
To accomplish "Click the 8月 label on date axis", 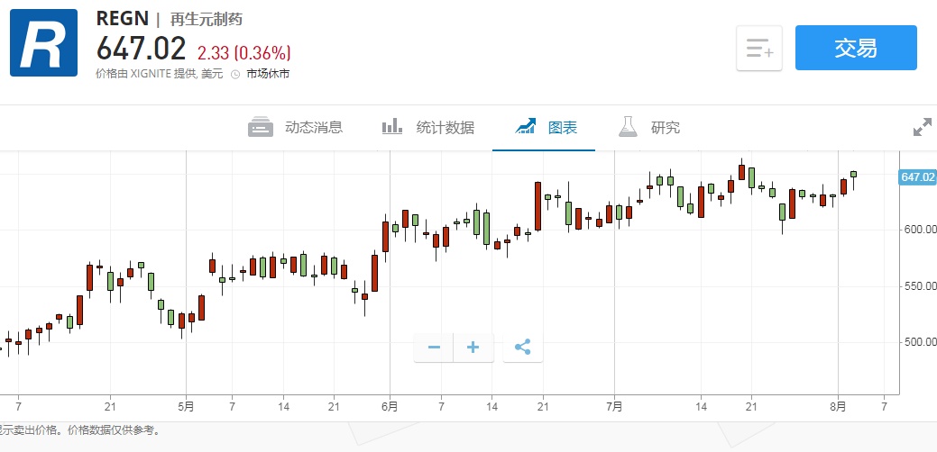I will click(839, 406).
